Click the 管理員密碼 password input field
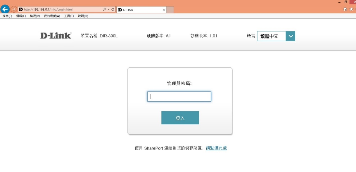The height and width of the screenshot is (172, 356). 179,97
